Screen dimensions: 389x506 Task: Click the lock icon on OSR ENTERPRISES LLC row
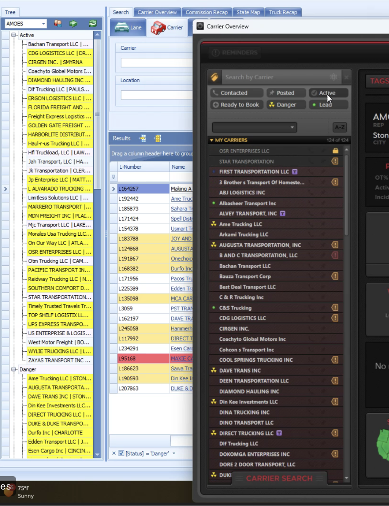335,151
